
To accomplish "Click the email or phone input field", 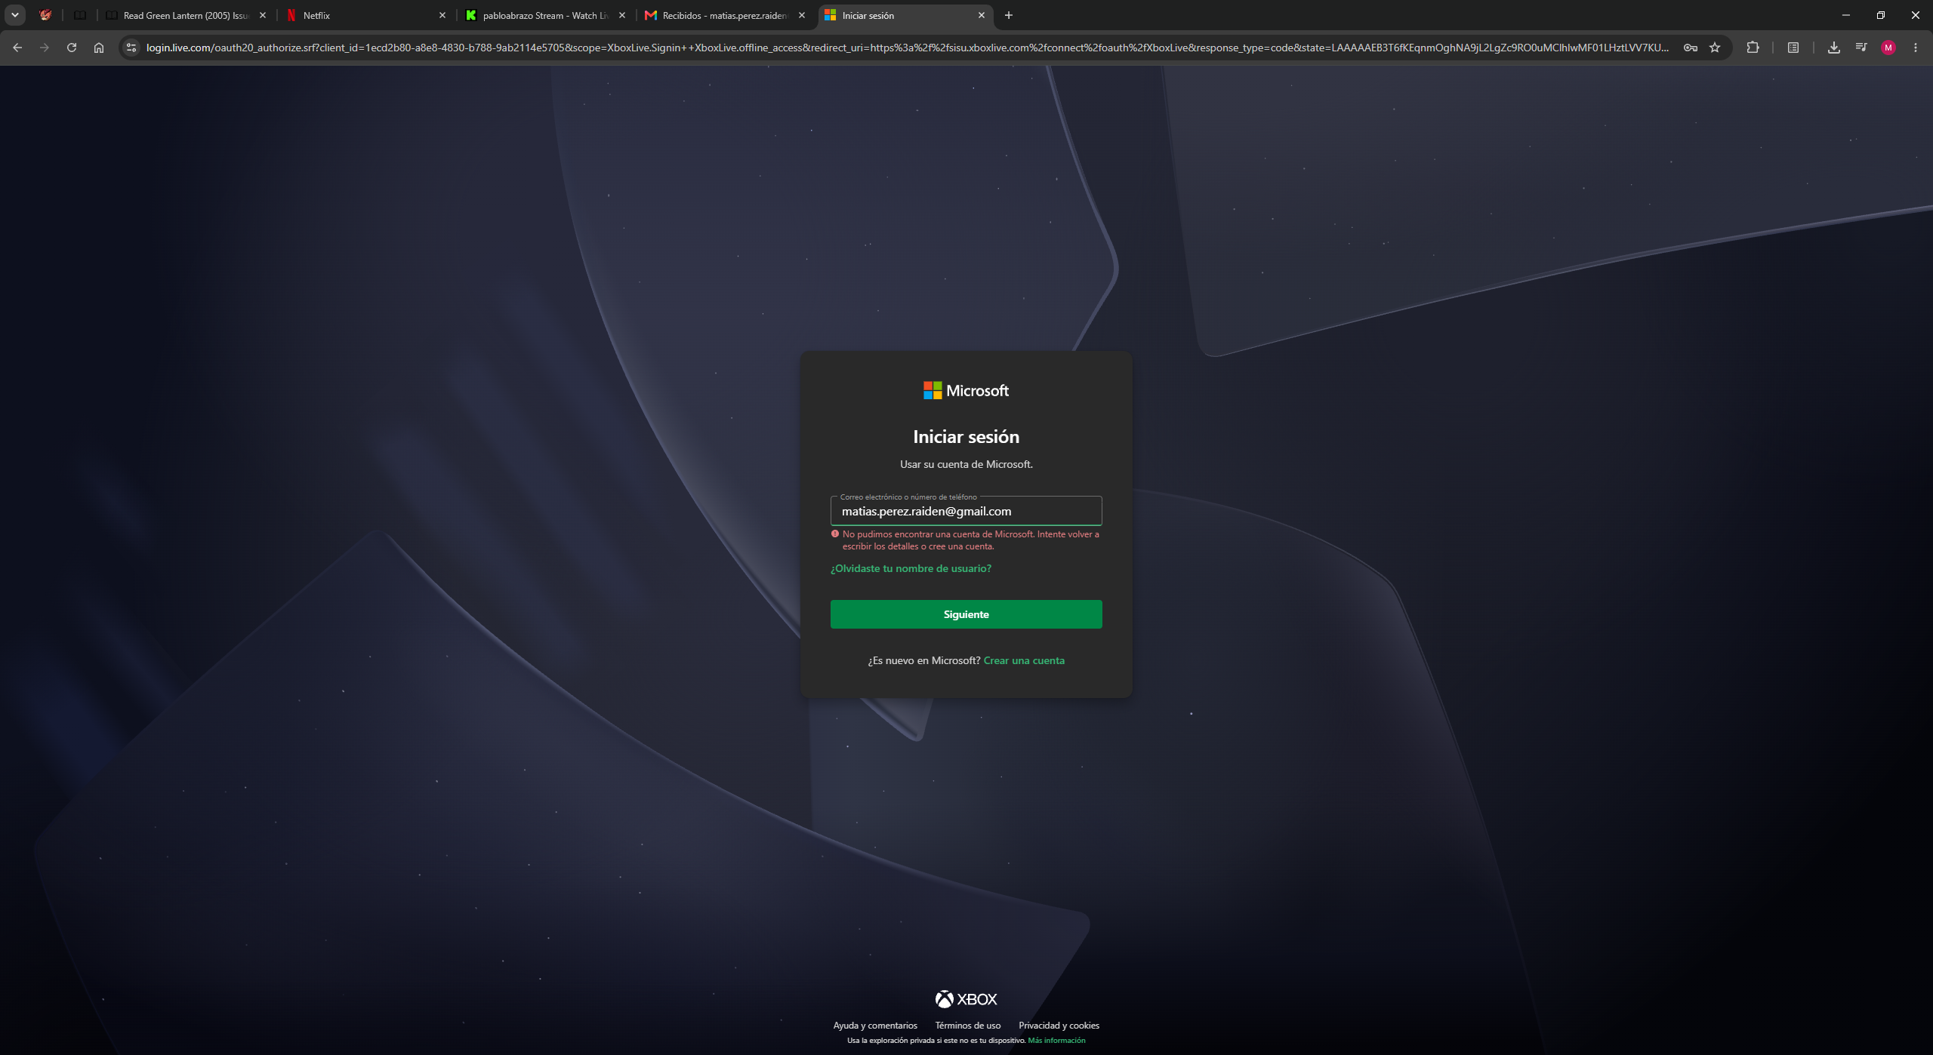I will (966, 511).
